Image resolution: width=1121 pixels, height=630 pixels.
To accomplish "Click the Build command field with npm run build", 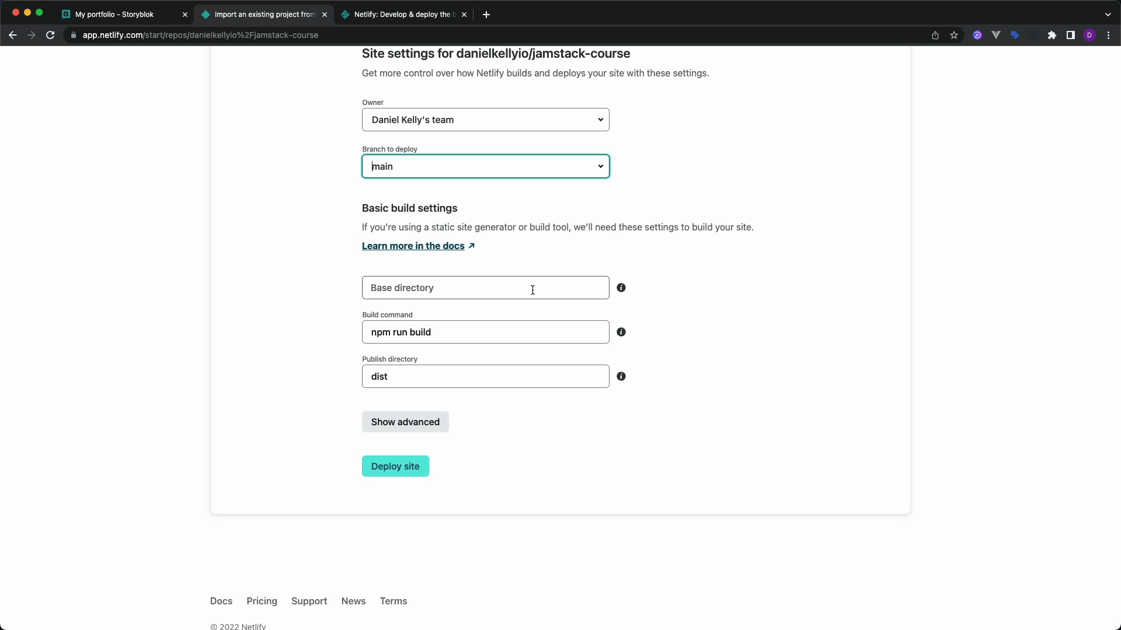I will pos(486,332).
